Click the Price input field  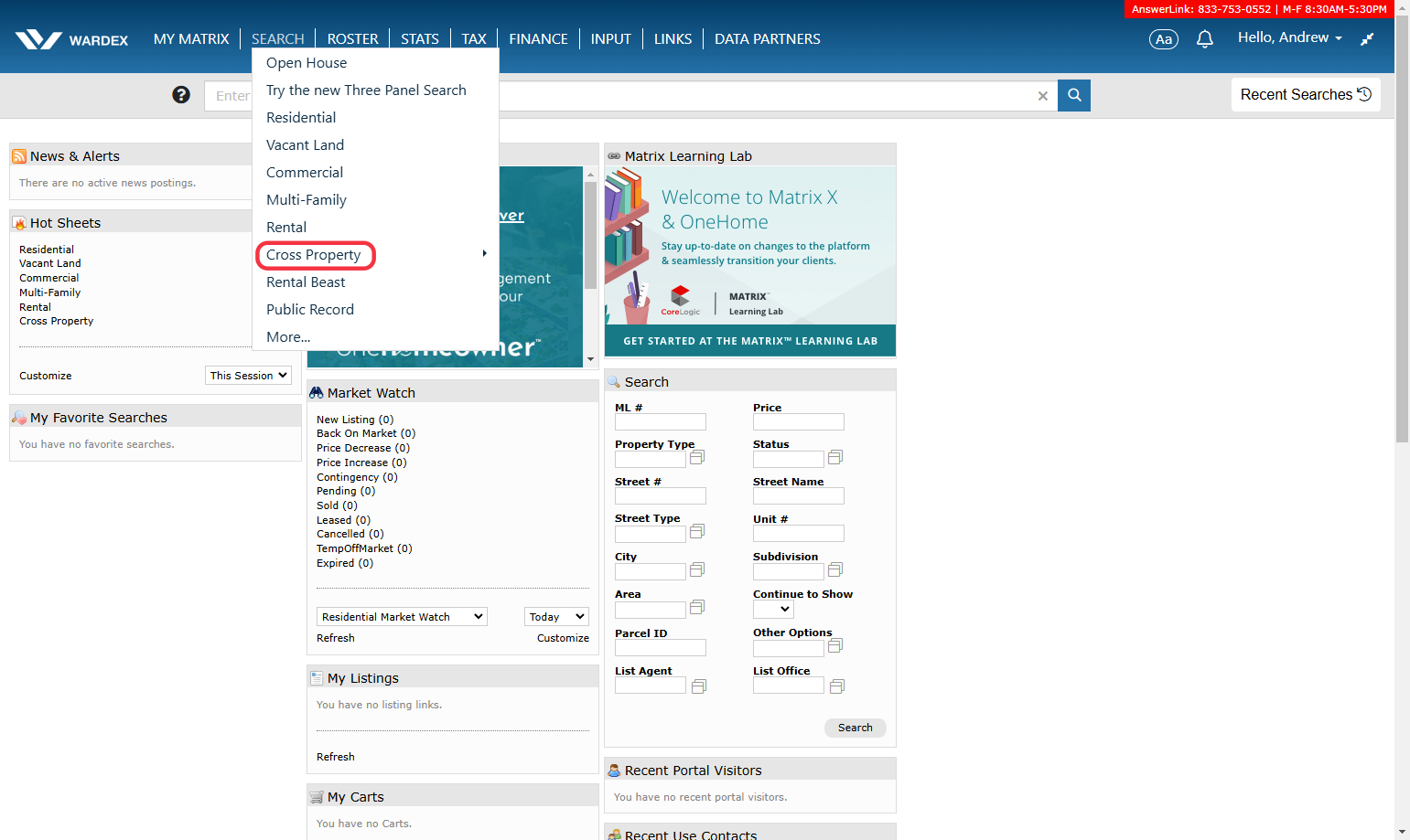point(799,422)
